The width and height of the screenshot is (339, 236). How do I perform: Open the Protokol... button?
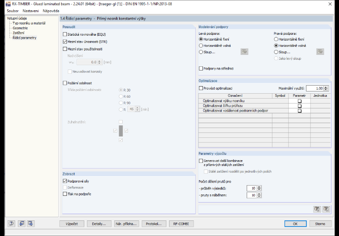154,224
